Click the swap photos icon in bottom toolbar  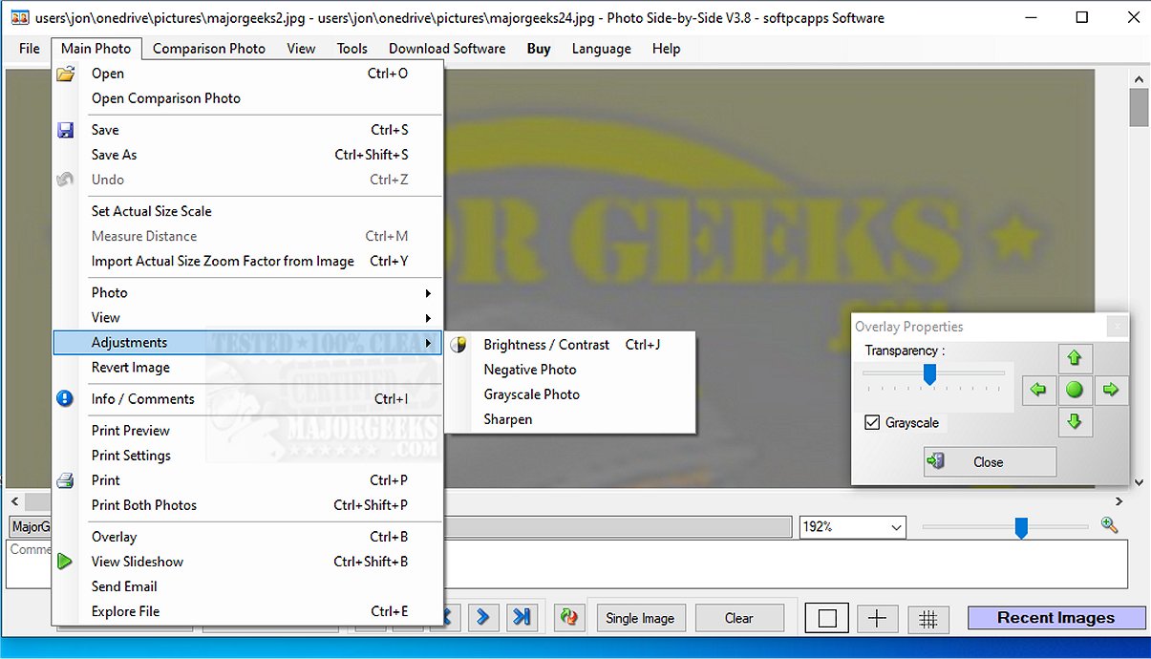tap(569, 618)
